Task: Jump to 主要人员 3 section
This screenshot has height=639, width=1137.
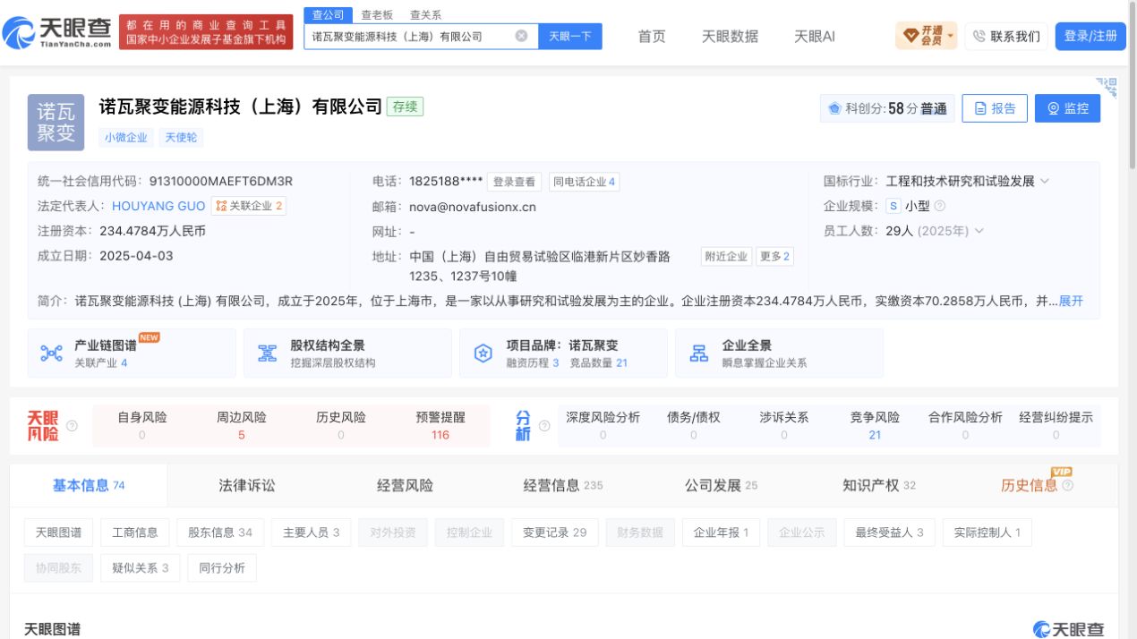Action: pos(311,532)
